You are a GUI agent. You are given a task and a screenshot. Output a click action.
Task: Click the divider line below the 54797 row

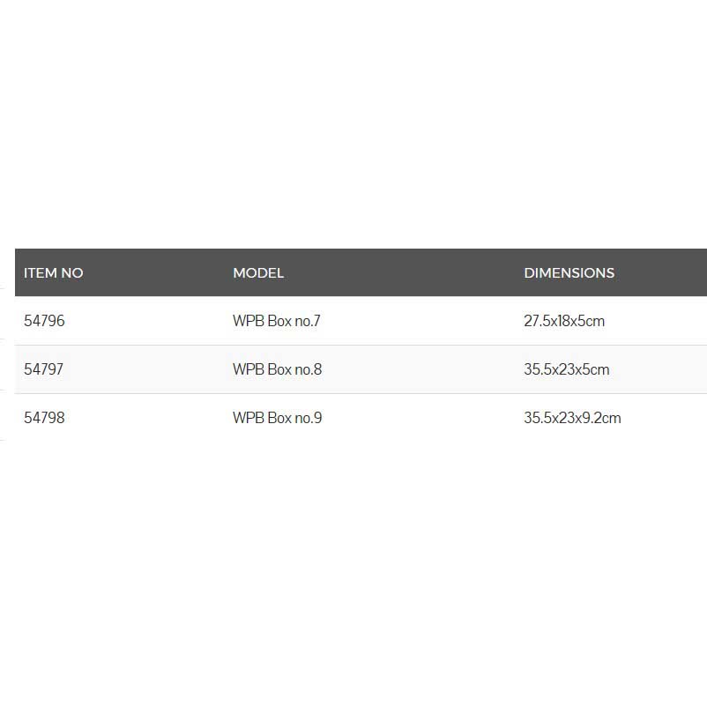click(353, 393)
